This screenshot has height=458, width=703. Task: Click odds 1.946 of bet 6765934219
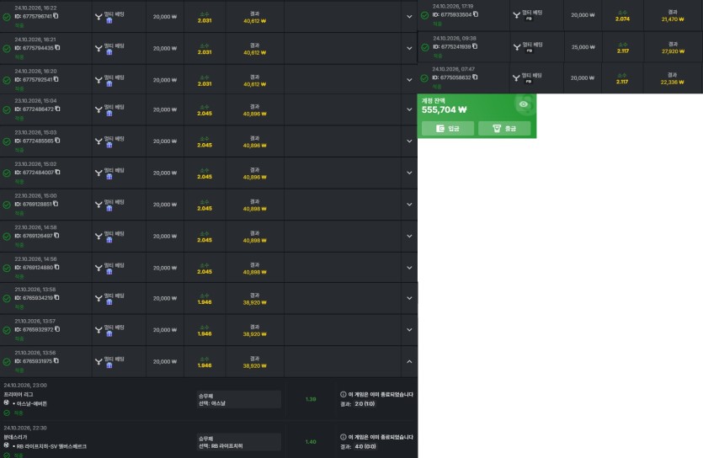pos(205,302)
